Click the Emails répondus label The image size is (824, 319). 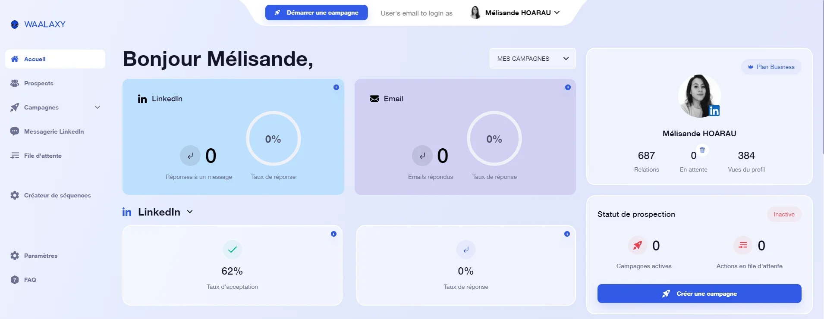tap(431, 177)
